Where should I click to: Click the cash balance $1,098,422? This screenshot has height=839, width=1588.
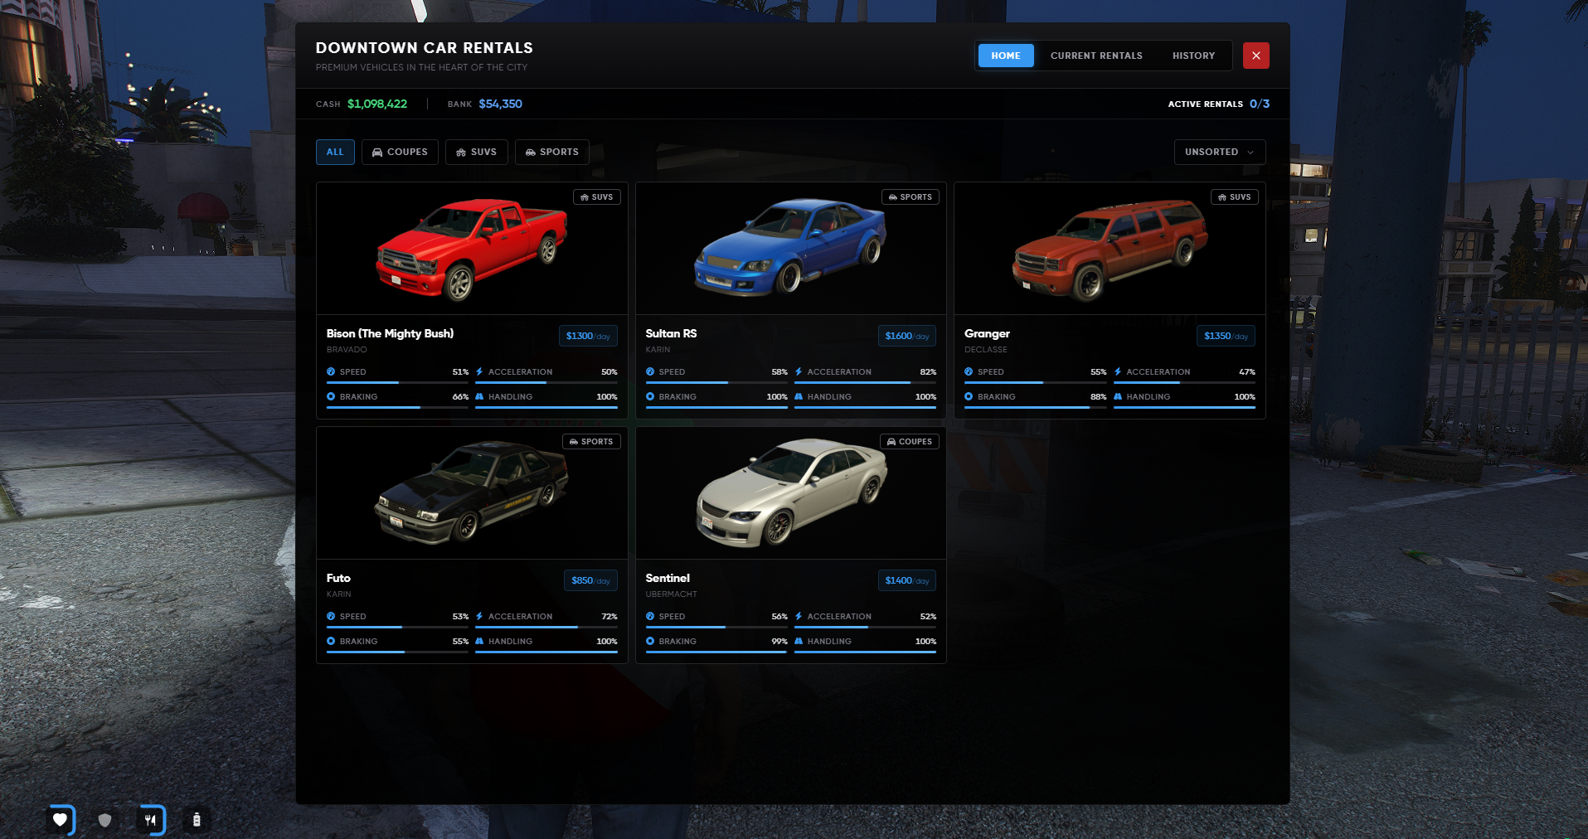[377, 104]
